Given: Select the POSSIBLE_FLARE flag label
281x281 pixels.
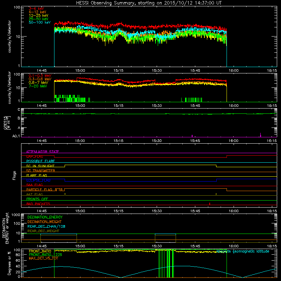Looking at the screenshot, I should click(x=40, y=161).
